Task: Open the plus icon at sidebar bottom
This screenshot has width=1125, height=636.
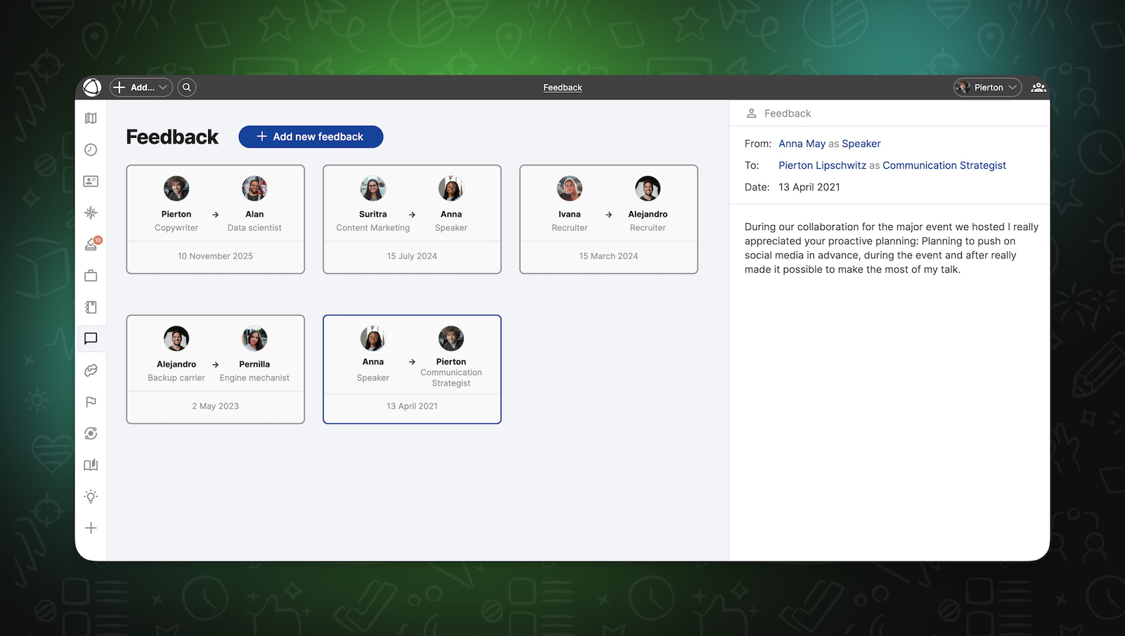Action: 91,528
